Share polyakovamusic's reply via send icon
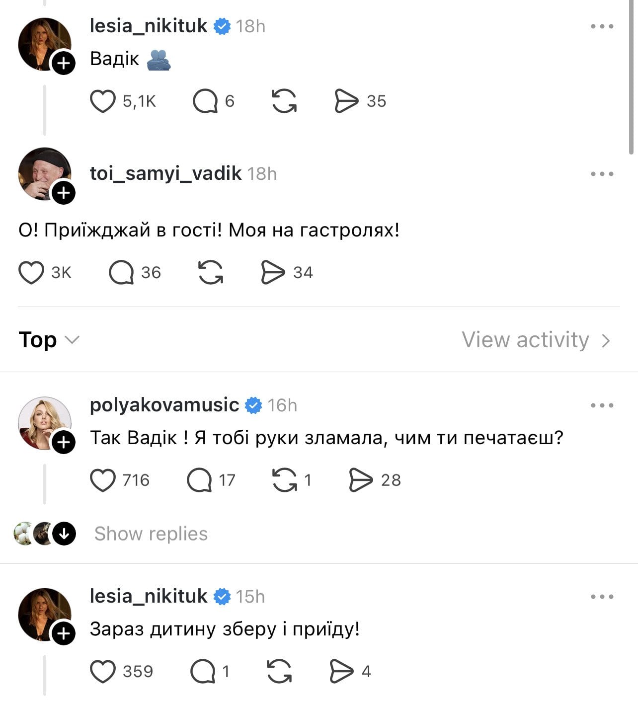Viewport: 638px width, 702px height. click(x=361, y=480)
